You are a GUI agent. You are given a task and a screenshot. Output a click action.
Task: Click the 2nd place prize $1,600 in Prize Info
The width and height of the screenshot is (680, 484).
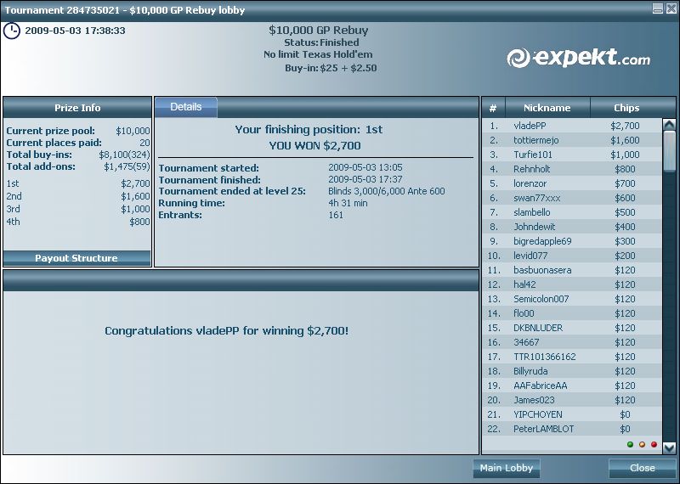[x=135, y=196]
